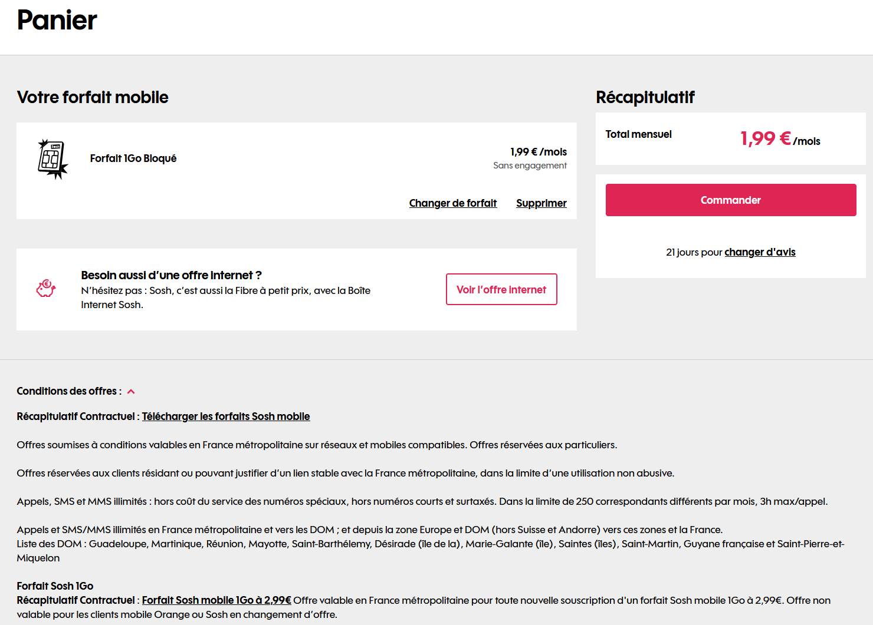Screen dimensions: 873x625
Task: Click the 21 jours pour text
Action: pos(694,252)
